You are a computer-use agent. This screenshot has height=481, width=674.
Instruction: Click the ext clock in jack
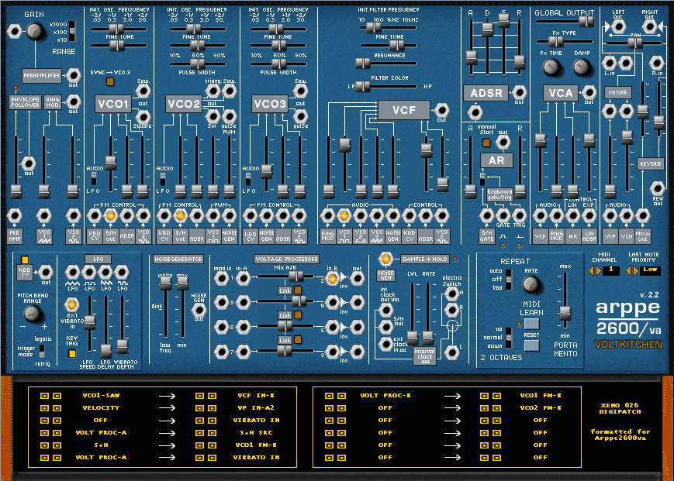pos(385,344)
